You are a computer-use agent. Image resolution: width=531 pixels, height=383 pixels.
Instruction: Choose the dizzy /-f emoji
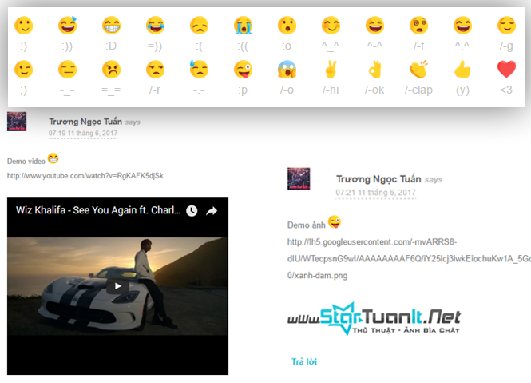coord(419,26)
